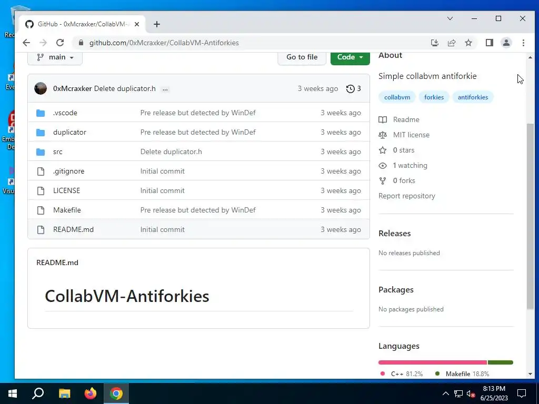
Task: Click the src folder icon
Action: point(41,152)
